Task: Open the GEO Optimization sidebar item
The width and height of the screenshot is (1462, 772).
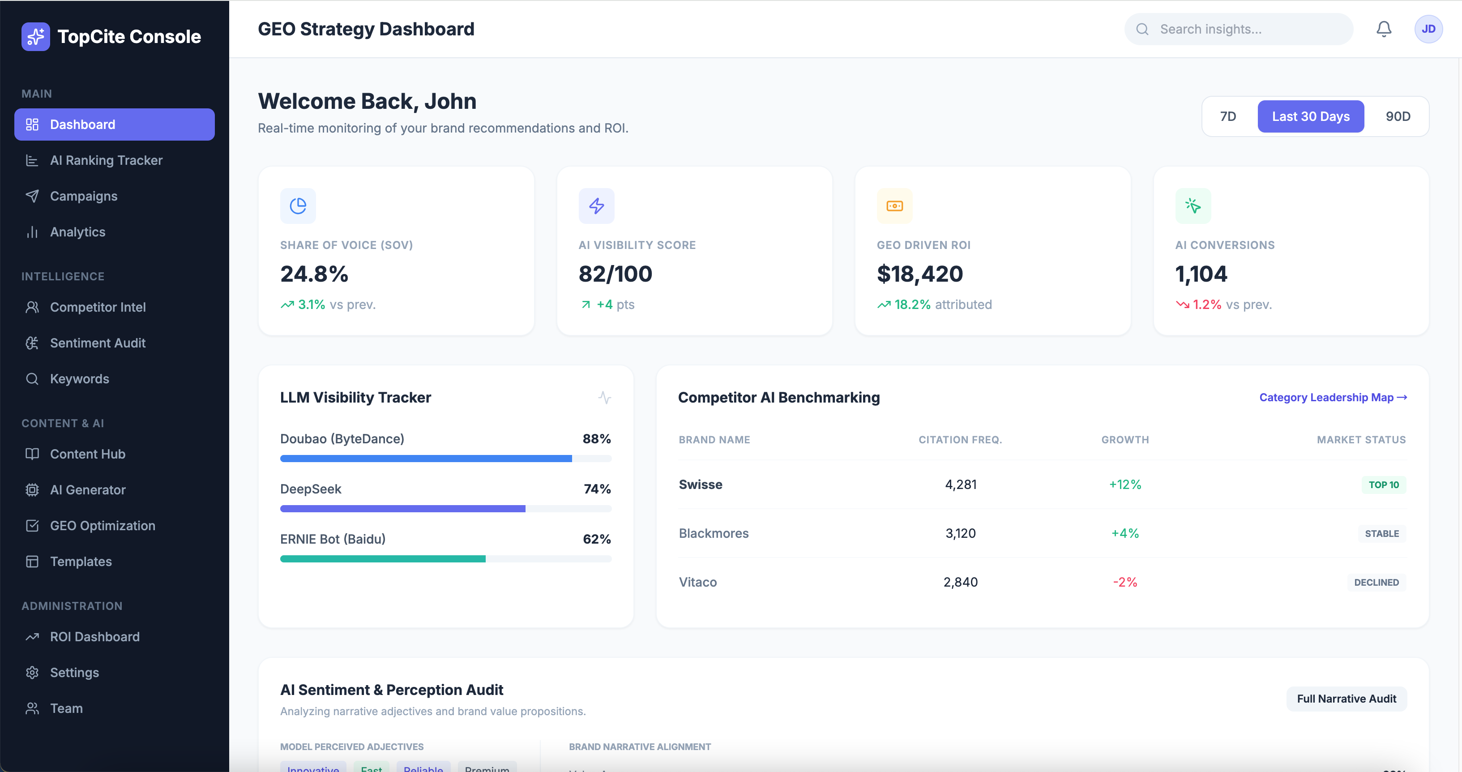Action: 102,526
